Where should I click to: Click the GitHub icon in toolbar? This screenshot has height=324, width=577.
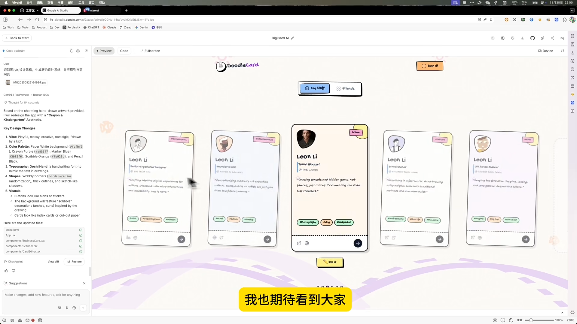[533, 38]
